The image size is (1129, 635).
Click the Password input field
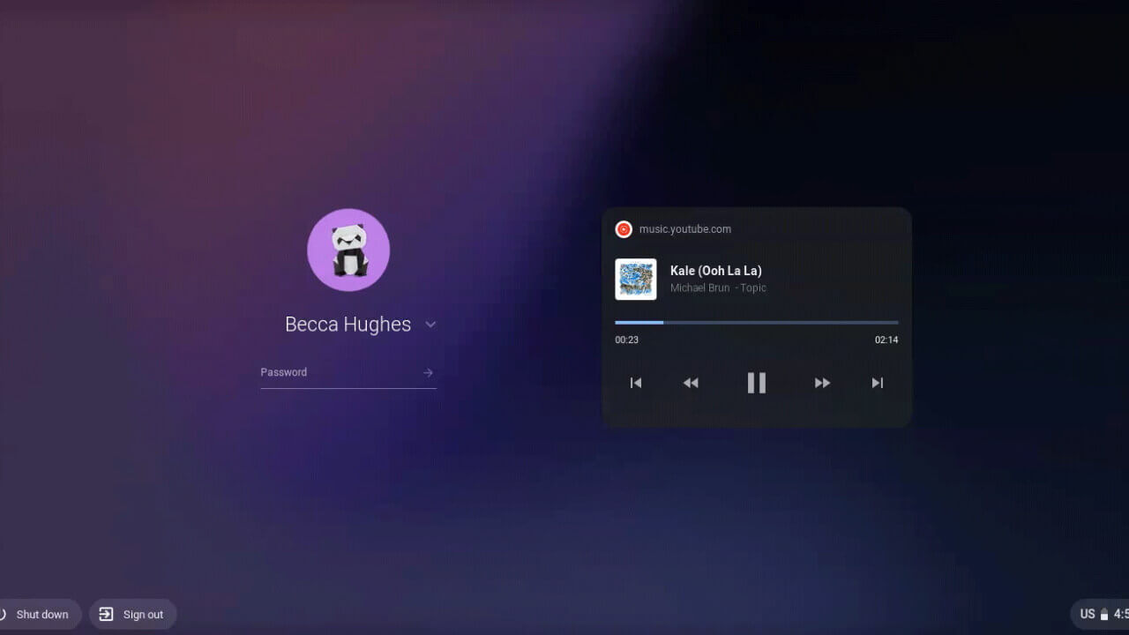pos(335,371)
